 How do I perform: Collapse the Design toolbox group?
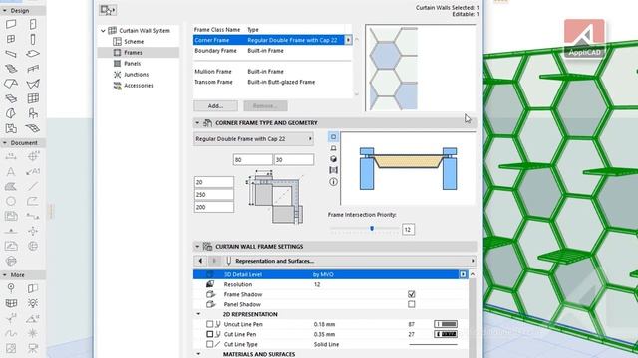[x=4, y=11]
